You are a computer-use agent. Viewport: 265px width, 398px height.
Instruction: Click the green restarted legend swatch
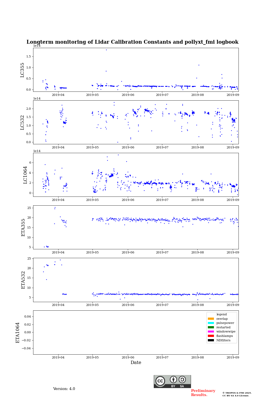coord(211,327)
